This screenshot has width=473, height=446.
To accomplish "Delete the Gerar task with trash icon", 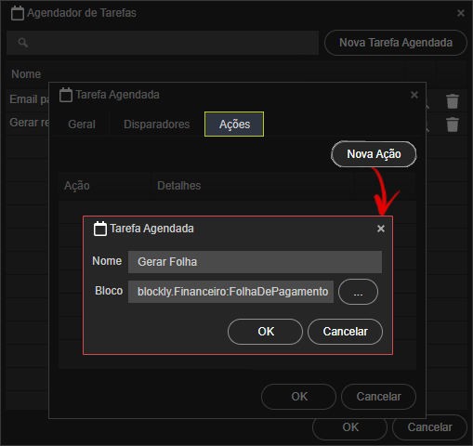I will [453, 125].
